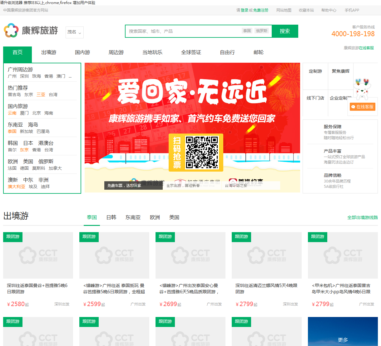Go to the 首页 nav tab
Viewport: 381px width, 346px height.
17,54
